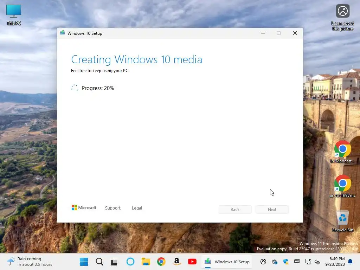Image resolution: width=360 pixels, height=270 pixels.
Task: Open Learn about this picture icon
Action: (342, 18)
